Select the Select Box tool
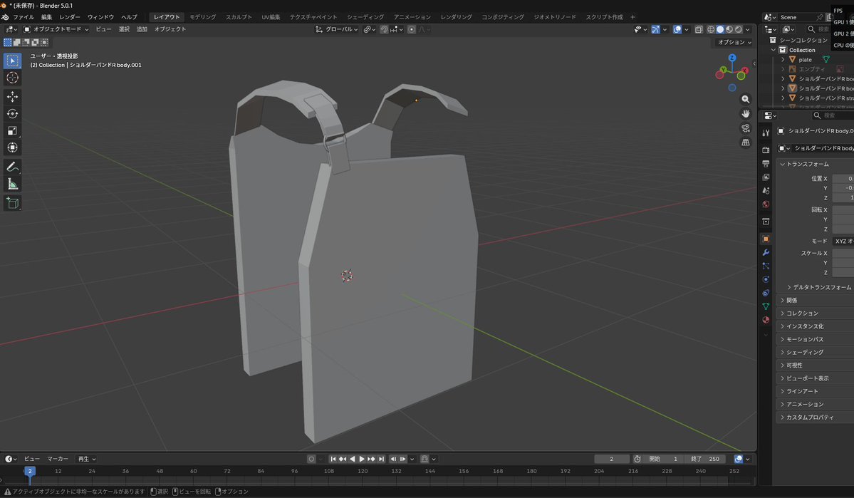 click(x=12, y=61)
